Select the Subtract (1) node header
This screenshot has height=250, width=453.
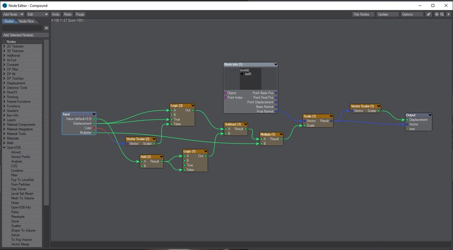(x=236, y=124)
